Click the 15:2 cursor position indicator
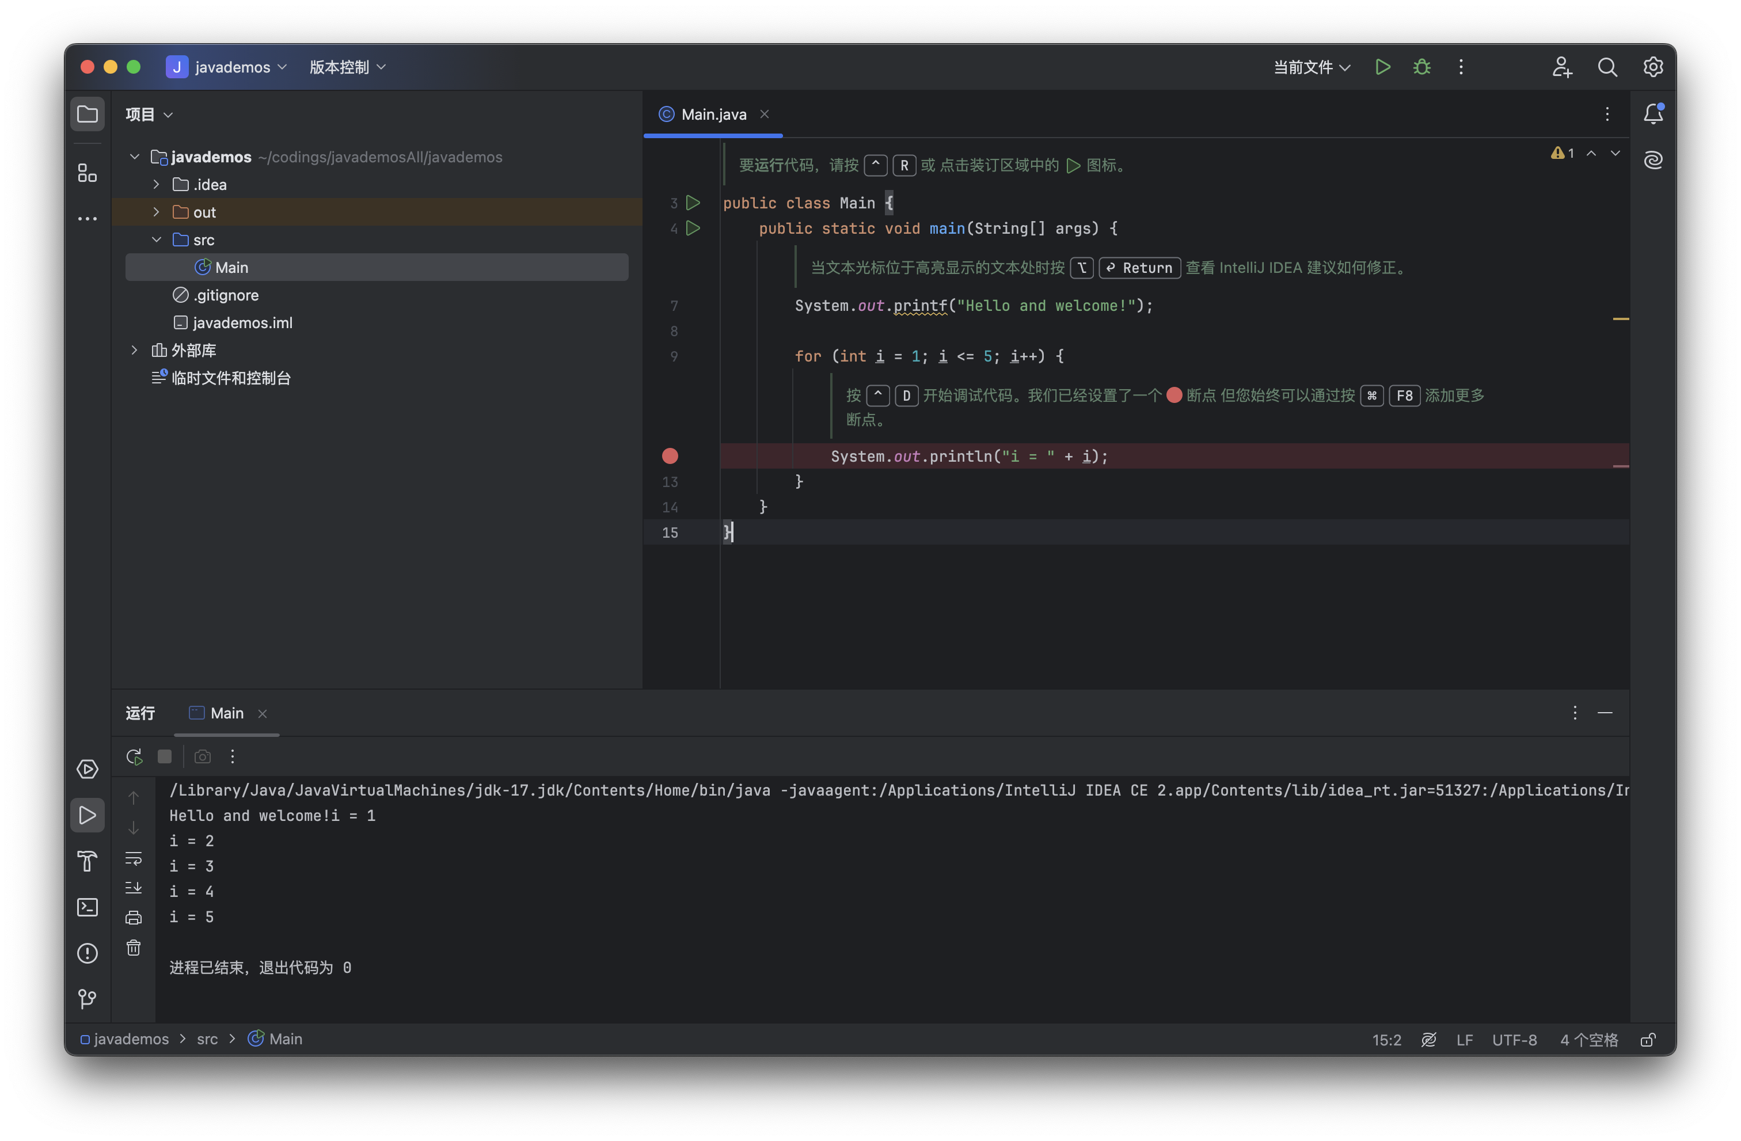 [x=1386, y=1039]
